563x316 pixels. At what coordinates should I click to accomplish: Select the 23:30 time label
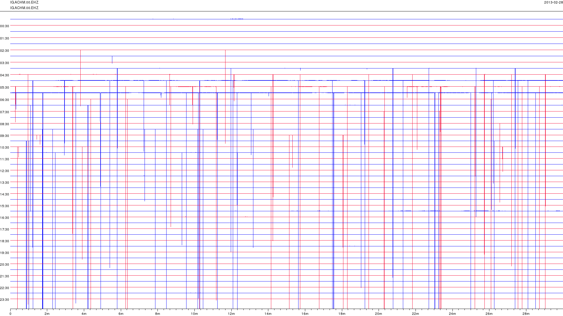[x=5, y=300]
